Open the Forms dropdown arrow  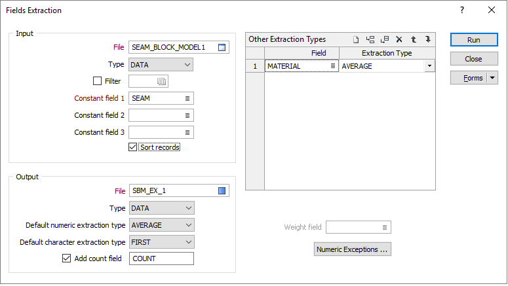point(492,78)
